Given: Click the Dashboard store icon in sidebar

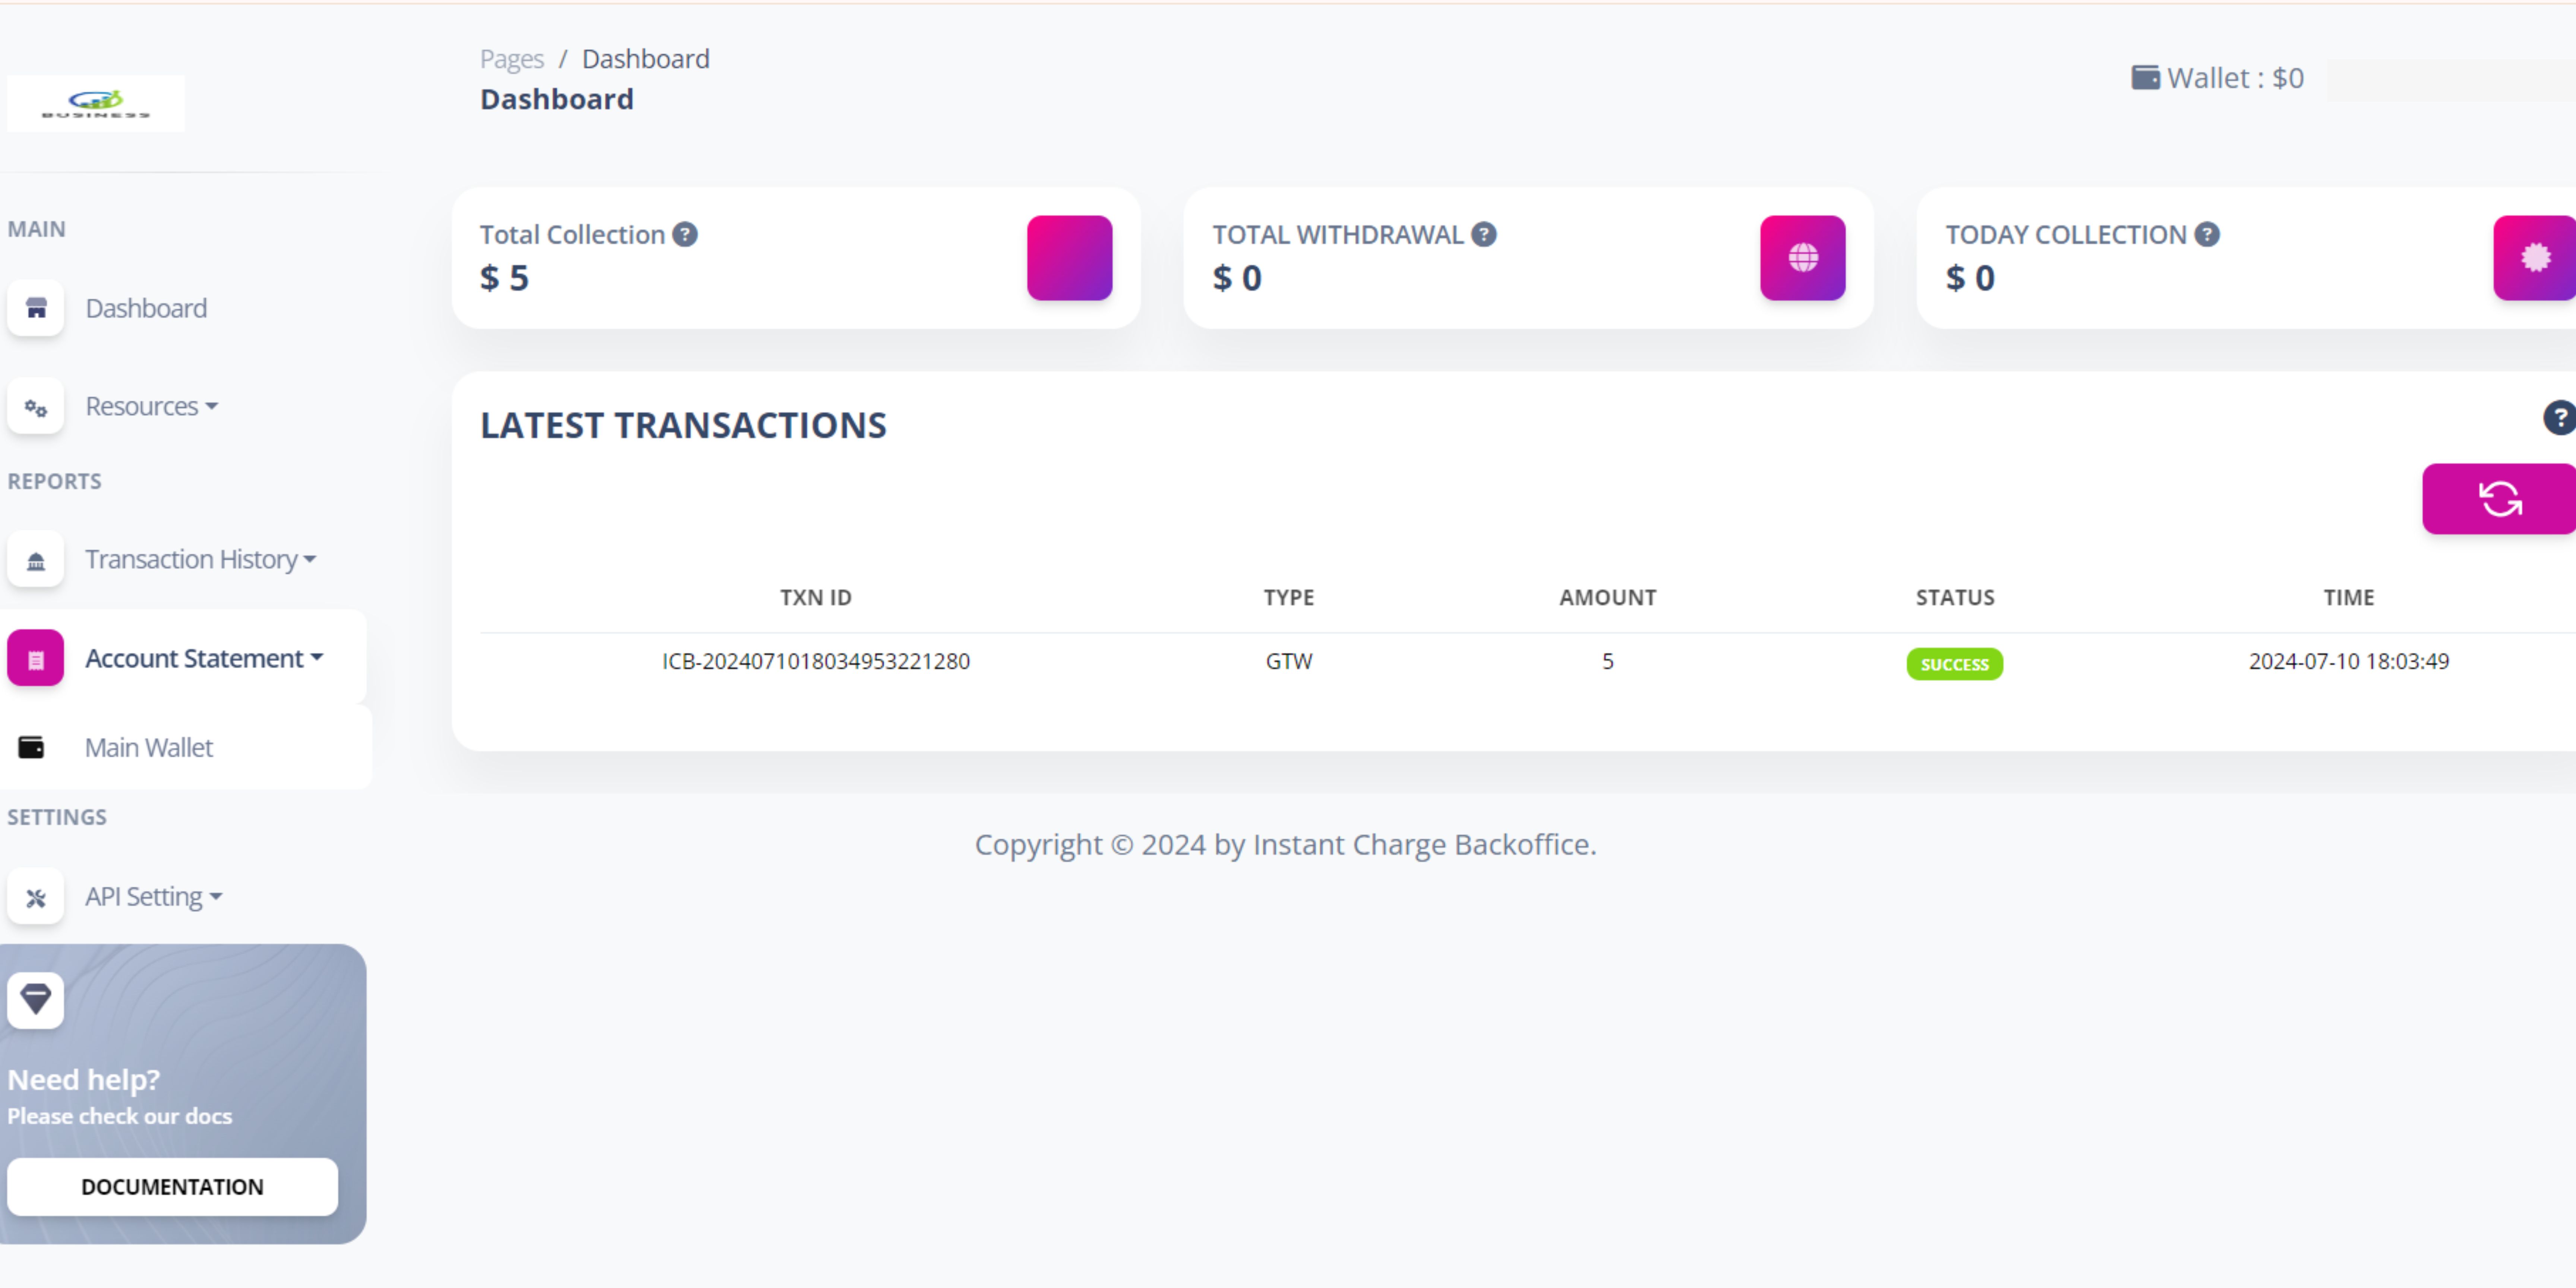Looking at the screenshot, I should coord(36,308).
